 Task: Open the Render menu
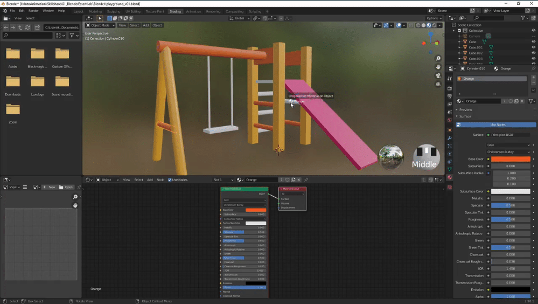33,11
